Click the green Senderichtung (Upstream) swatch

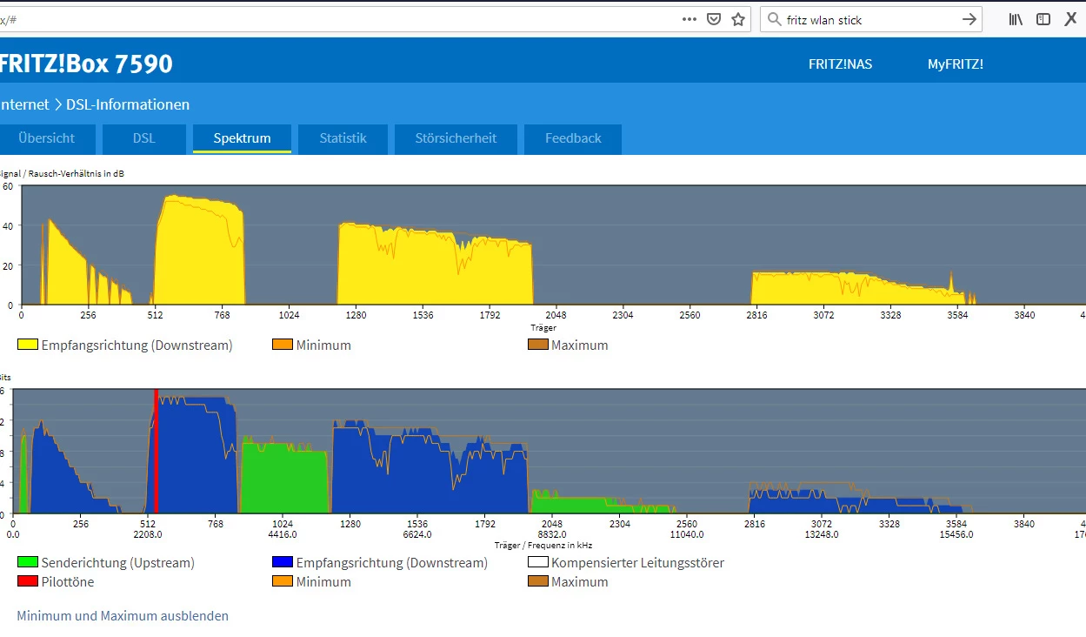[x=27, y=563]
